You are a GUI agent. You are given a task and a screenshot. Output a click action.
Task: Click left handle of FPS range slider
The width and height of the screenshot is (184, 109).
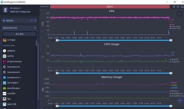coord(57,40)
